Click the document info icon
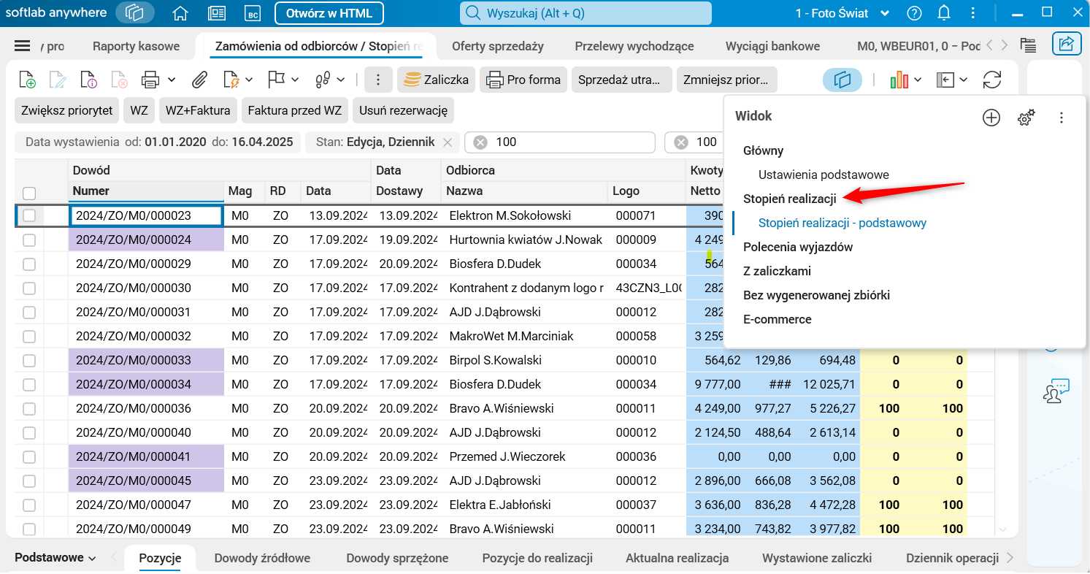Screen dimensions: 1090x574 pos(88,80)
